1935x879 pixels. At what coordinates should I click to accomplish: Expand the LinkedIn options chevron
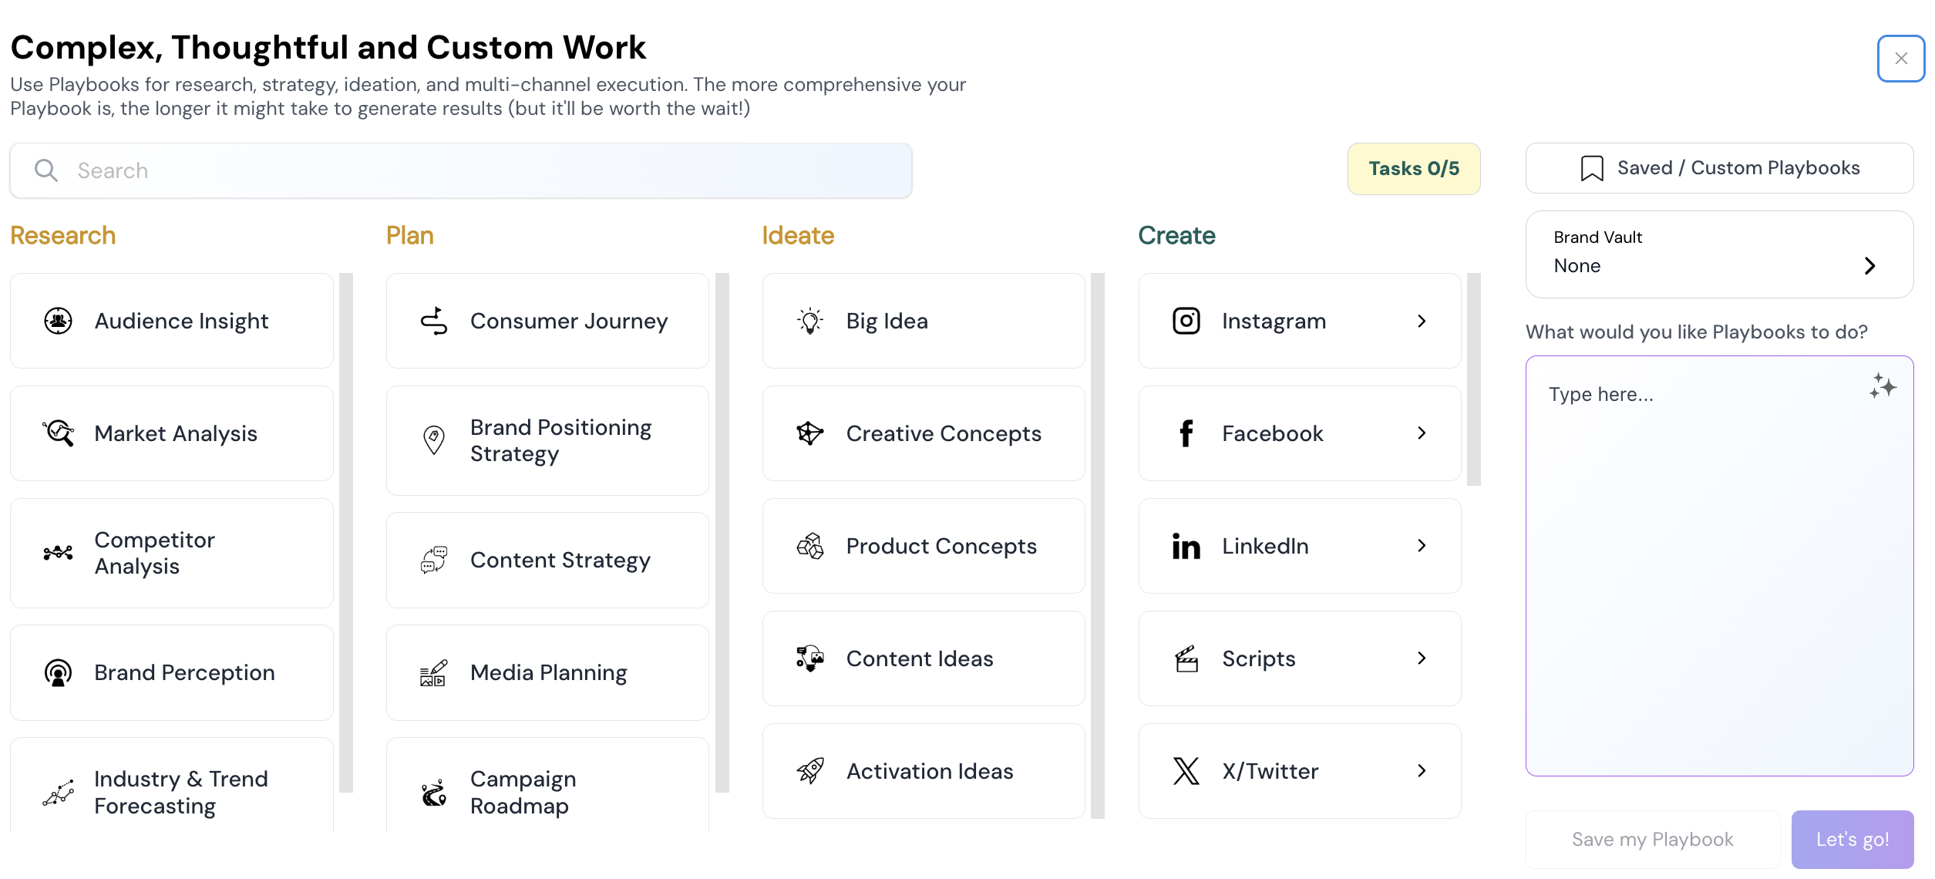(x=1422, y=546)
